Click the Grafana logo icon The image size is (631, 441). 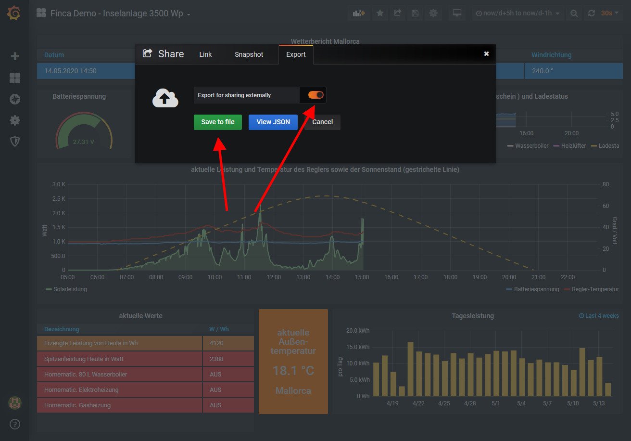tap(14, 13)
